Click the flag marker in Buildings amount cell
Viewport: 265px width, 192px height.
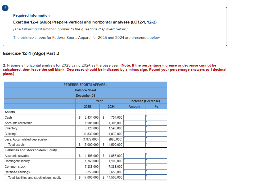pos(124,132)
